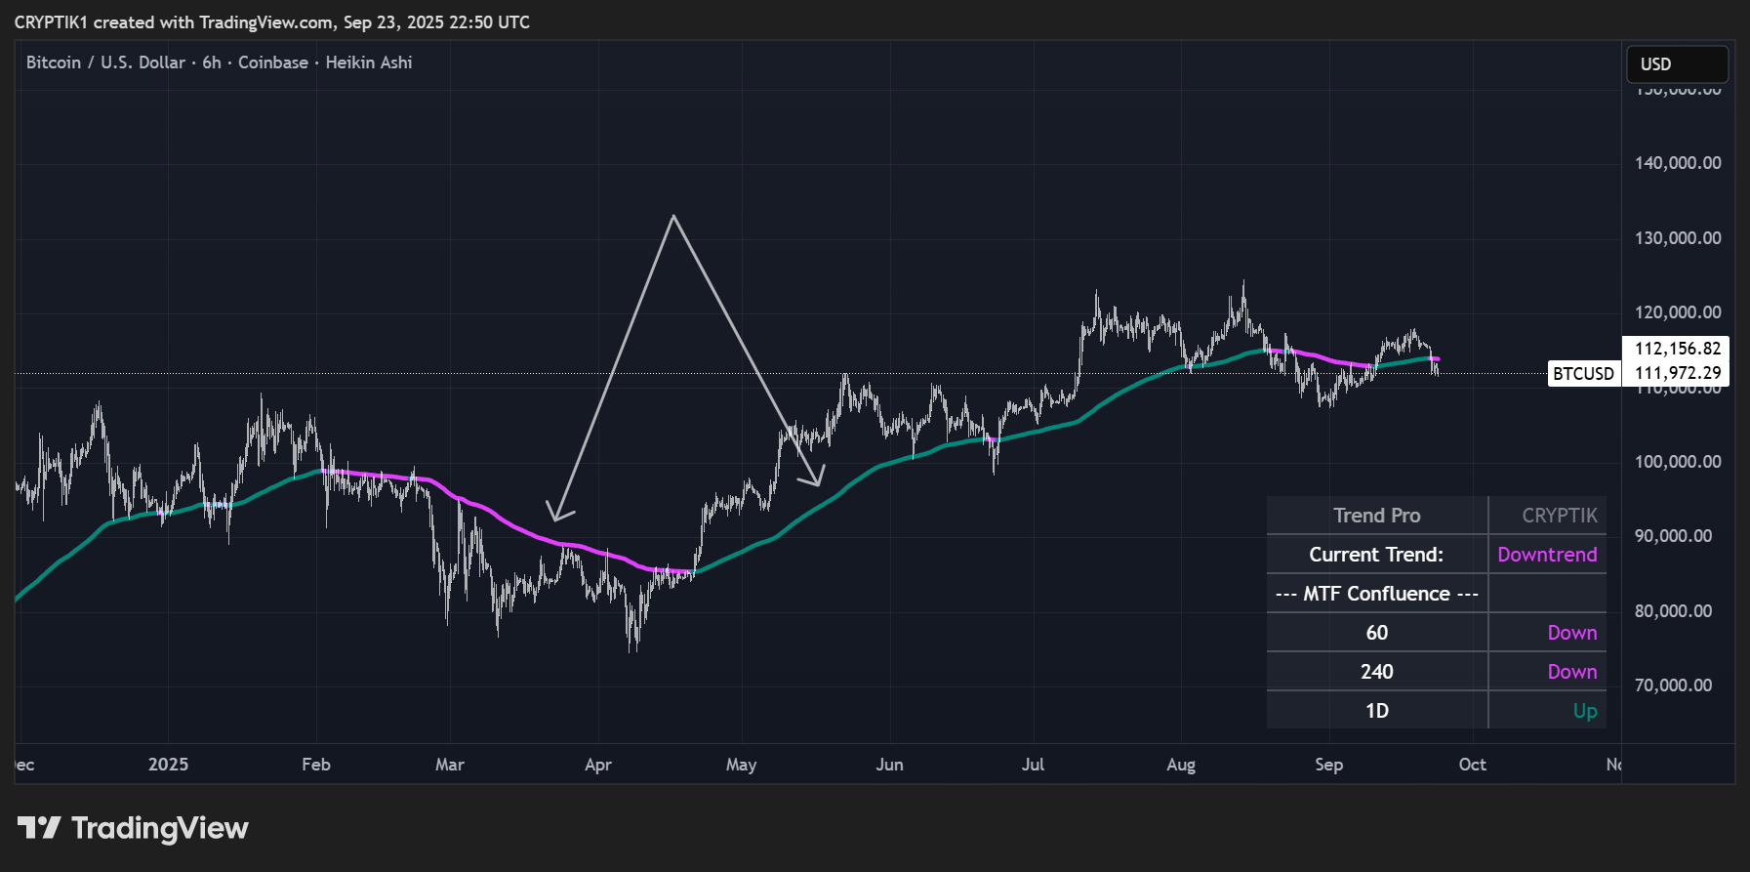Click the TradingView logo
The image size is (1750, 872).
click(x=133, y=828)
